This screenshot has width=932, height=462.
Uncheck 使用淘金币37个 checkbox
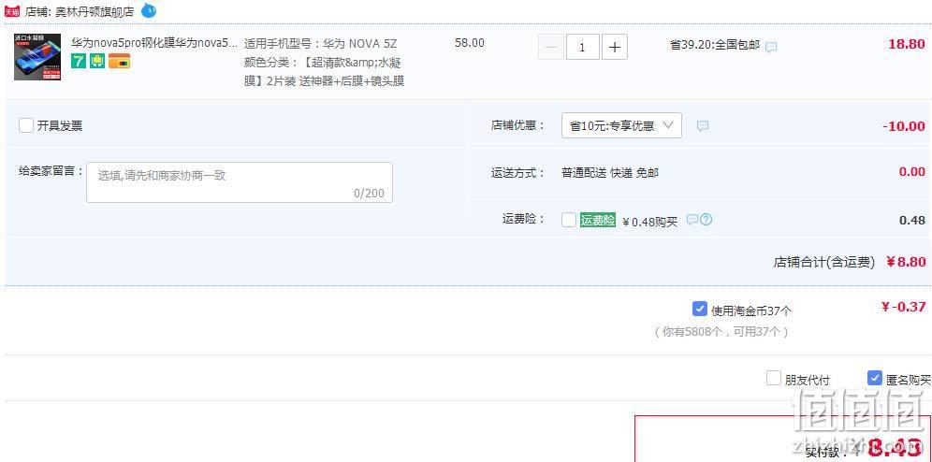click(700, 309)
